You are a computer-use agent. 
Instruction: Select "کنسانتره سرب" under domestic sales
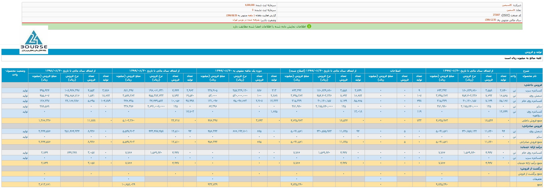click(533, 91)
